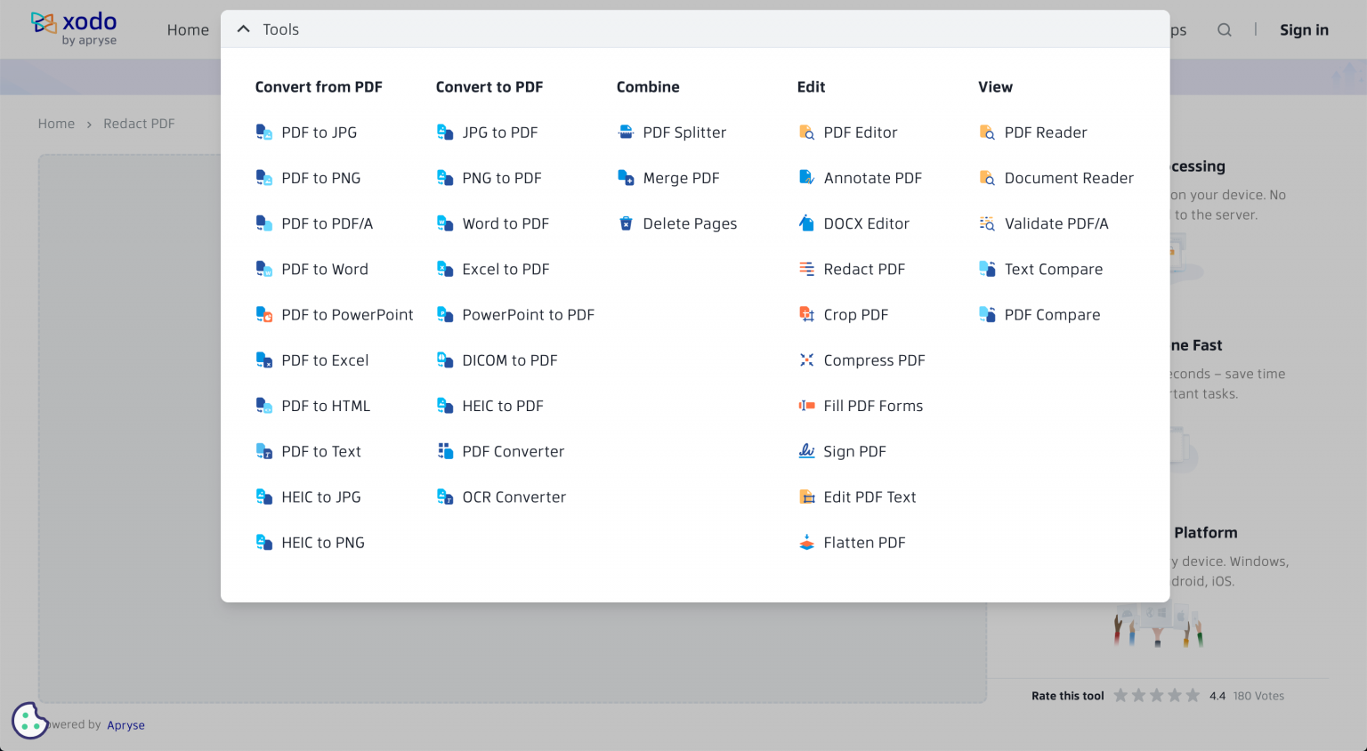Click the Compress PDF icon

coord(806,360)
